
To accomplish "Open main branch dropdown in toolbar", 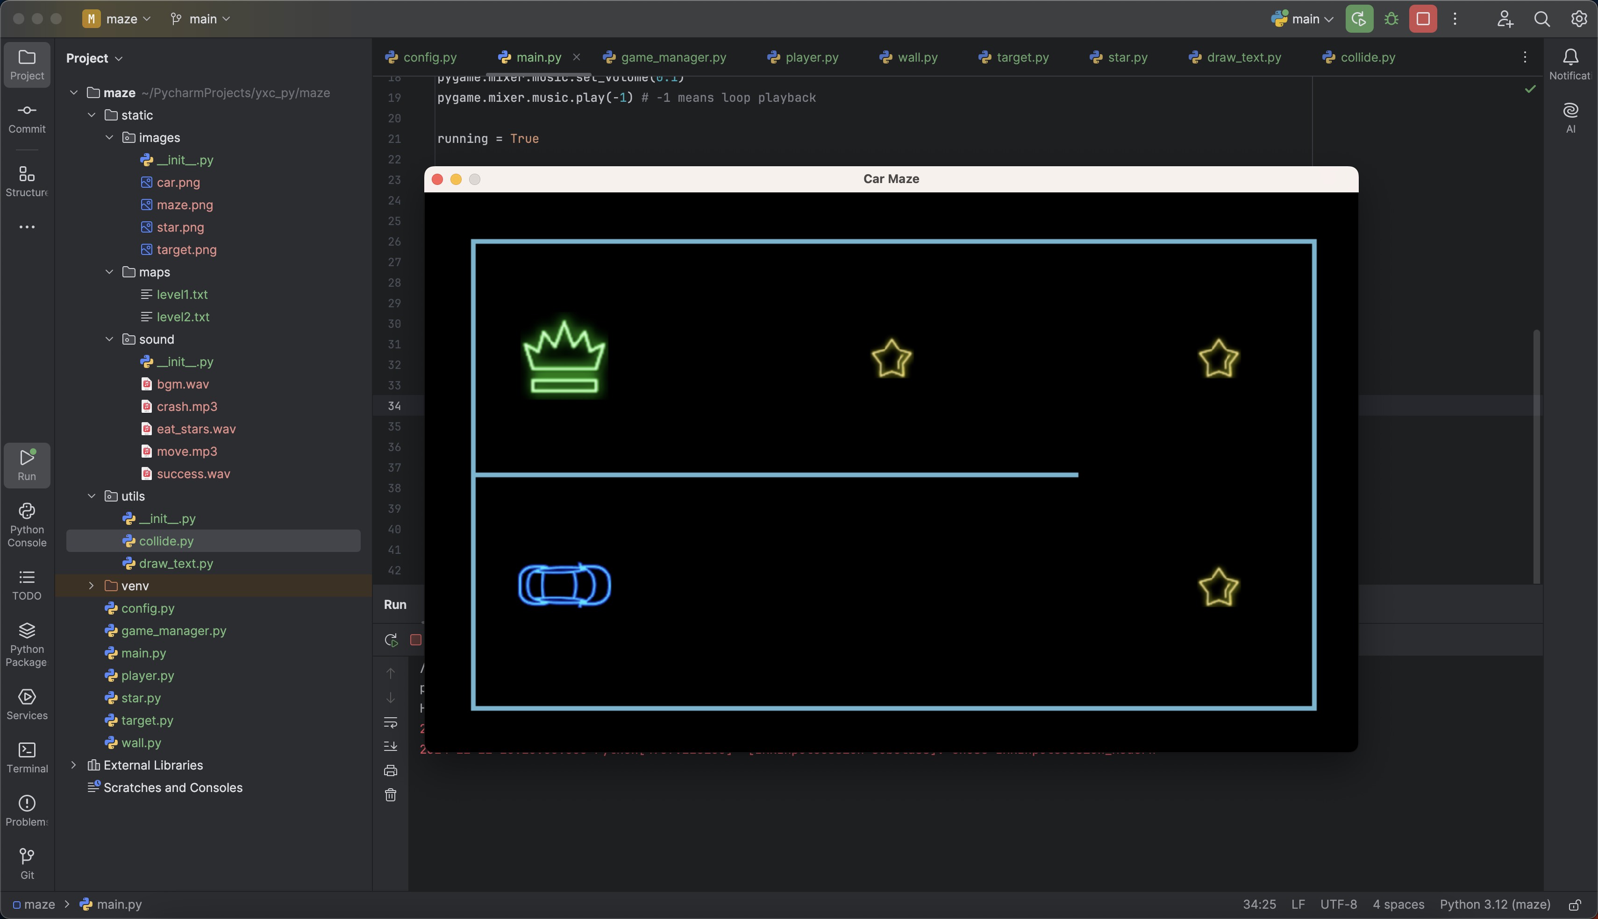I will point(204,19).
